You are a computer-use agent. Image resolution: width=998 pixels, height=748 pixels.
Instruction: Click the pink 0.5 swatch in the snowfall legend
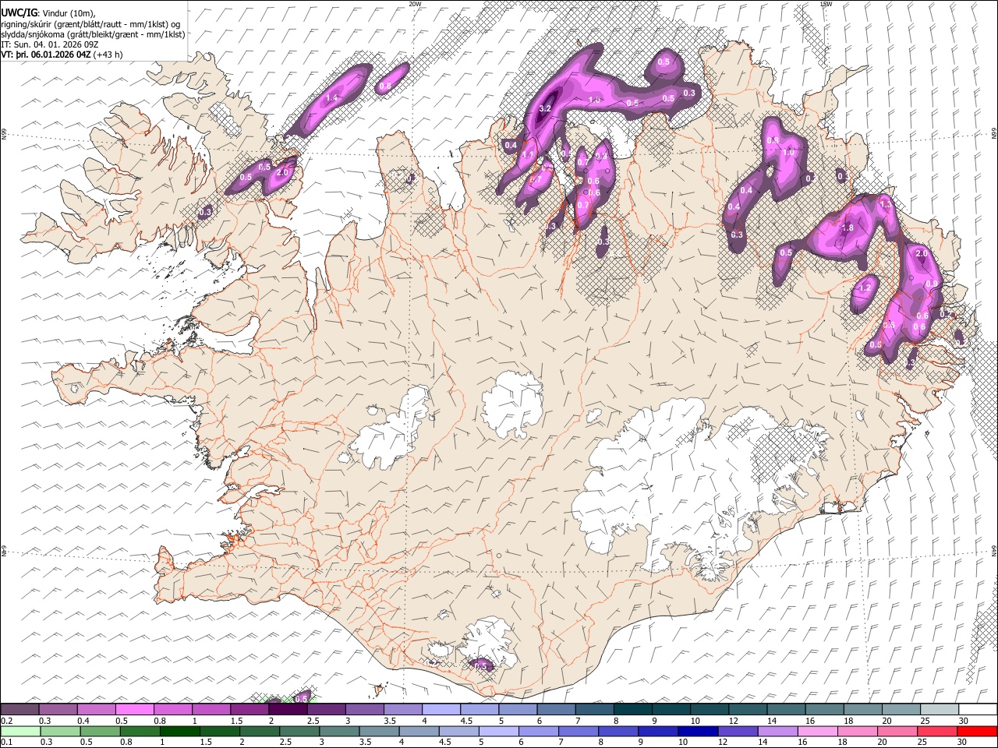(x=134, y=709)
